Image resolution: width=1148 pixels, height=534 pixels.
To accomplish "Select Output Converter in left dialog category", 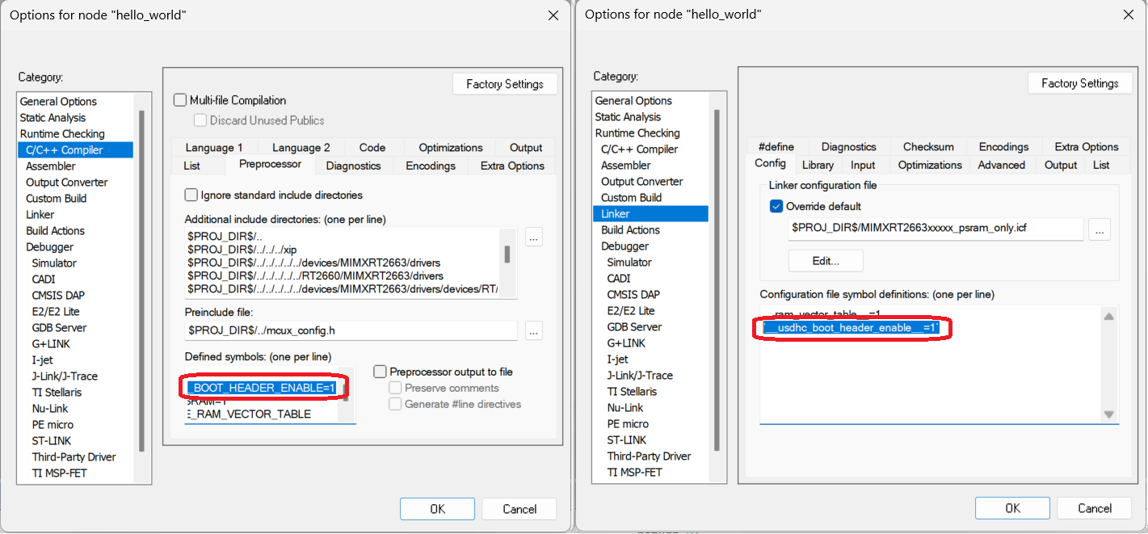I will tap(66, 182).
